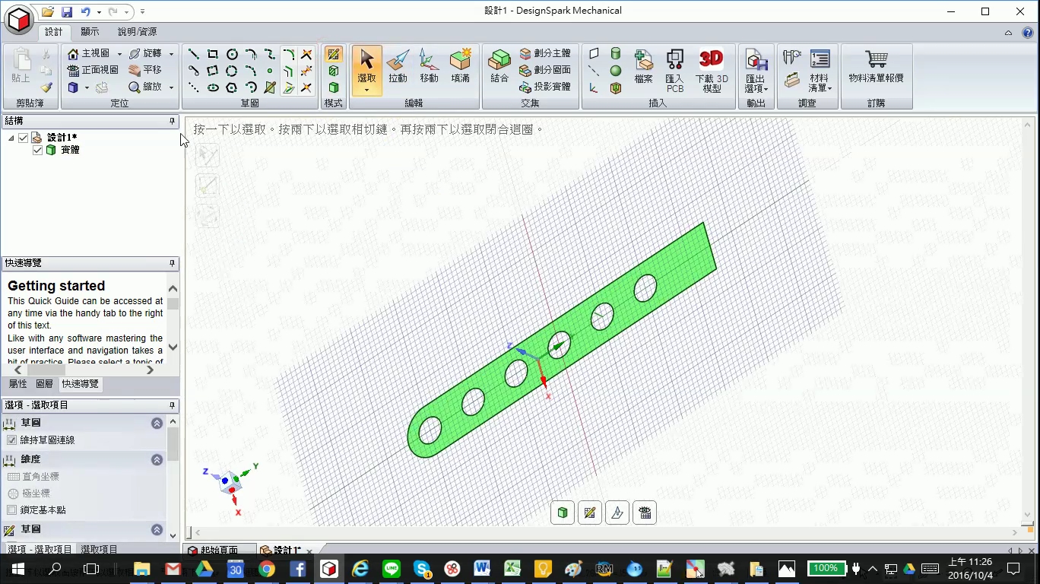Click the Undo button in quick access toolbar
Viewport: 1040px width, 584px height.
point(85,11)
